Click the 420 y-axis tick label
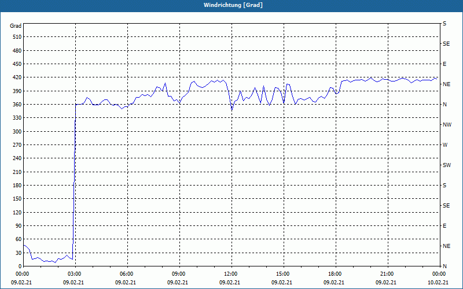 pos(17,77)
